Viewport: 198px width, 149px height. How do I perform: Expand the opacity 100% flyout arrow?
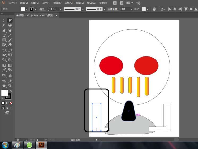(131, 9)
